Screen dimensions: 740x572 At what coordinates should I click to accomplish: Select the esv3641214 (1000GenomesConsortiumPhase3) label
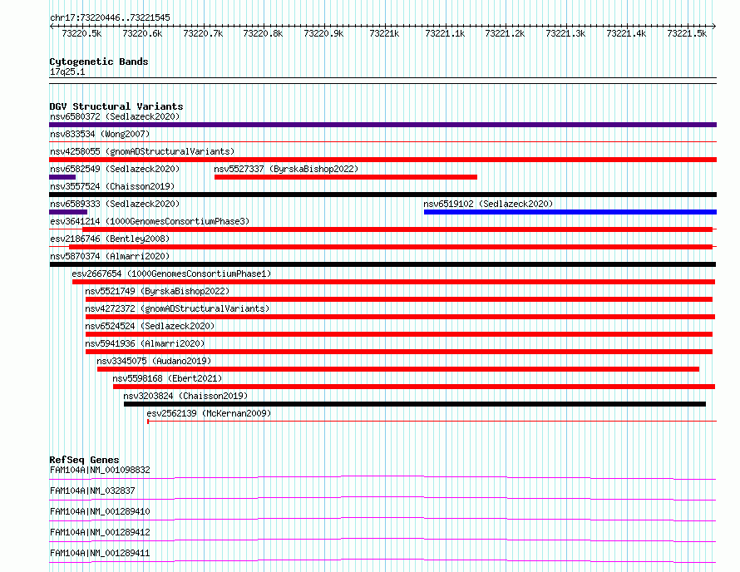pos(150,221)
